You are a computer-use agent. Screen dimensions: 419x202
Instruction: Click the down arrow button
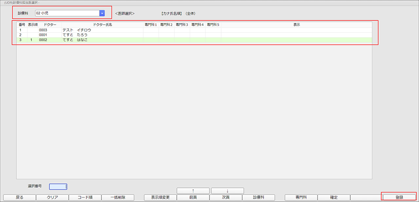coord(227,191)
